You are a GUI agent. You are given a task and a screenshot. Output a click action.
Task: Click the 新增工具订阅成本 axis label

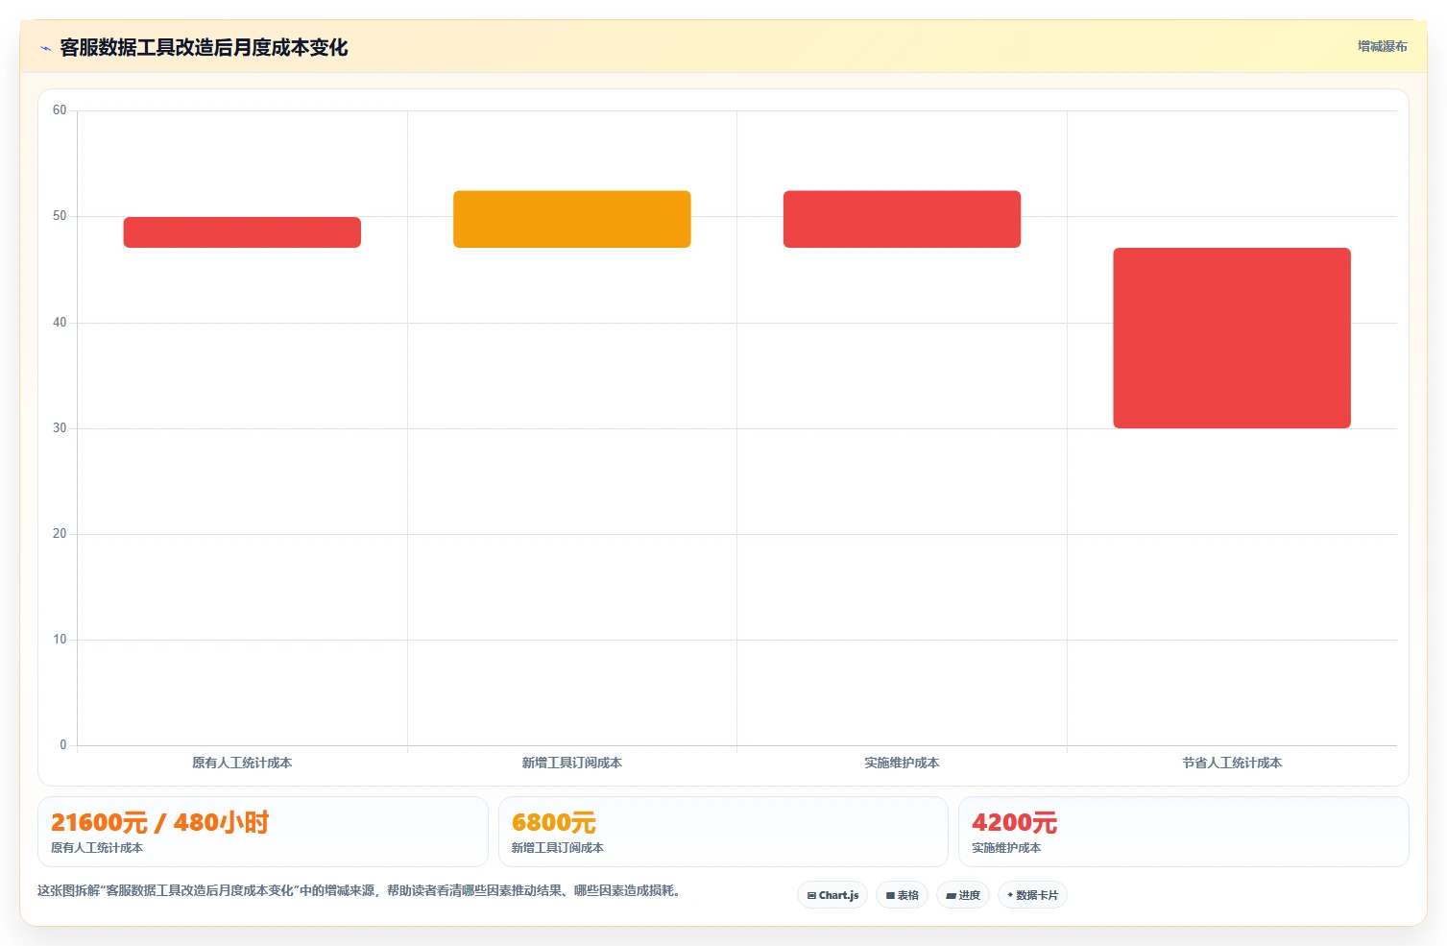pyautogui.click(x=572, y=763)
